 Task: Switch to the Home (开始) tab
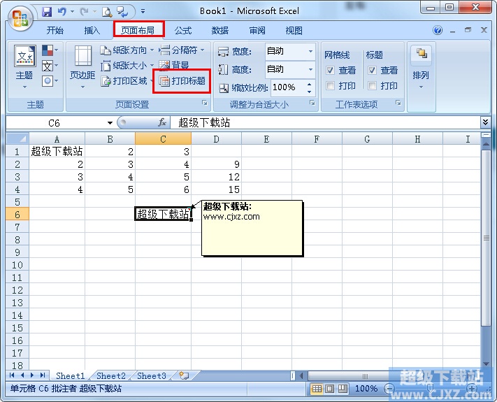click(x=55, y=31)
